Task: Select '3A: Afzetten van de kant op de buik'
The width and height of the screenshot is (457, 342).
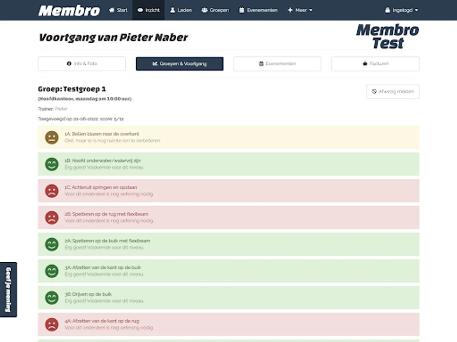Action: [228, 271]
